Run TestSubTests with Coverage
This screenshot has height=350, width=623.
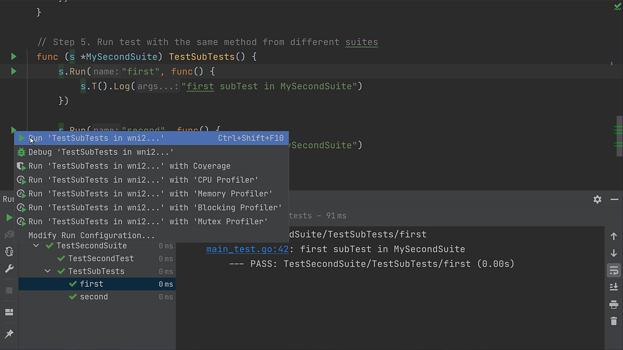[151, 166]
